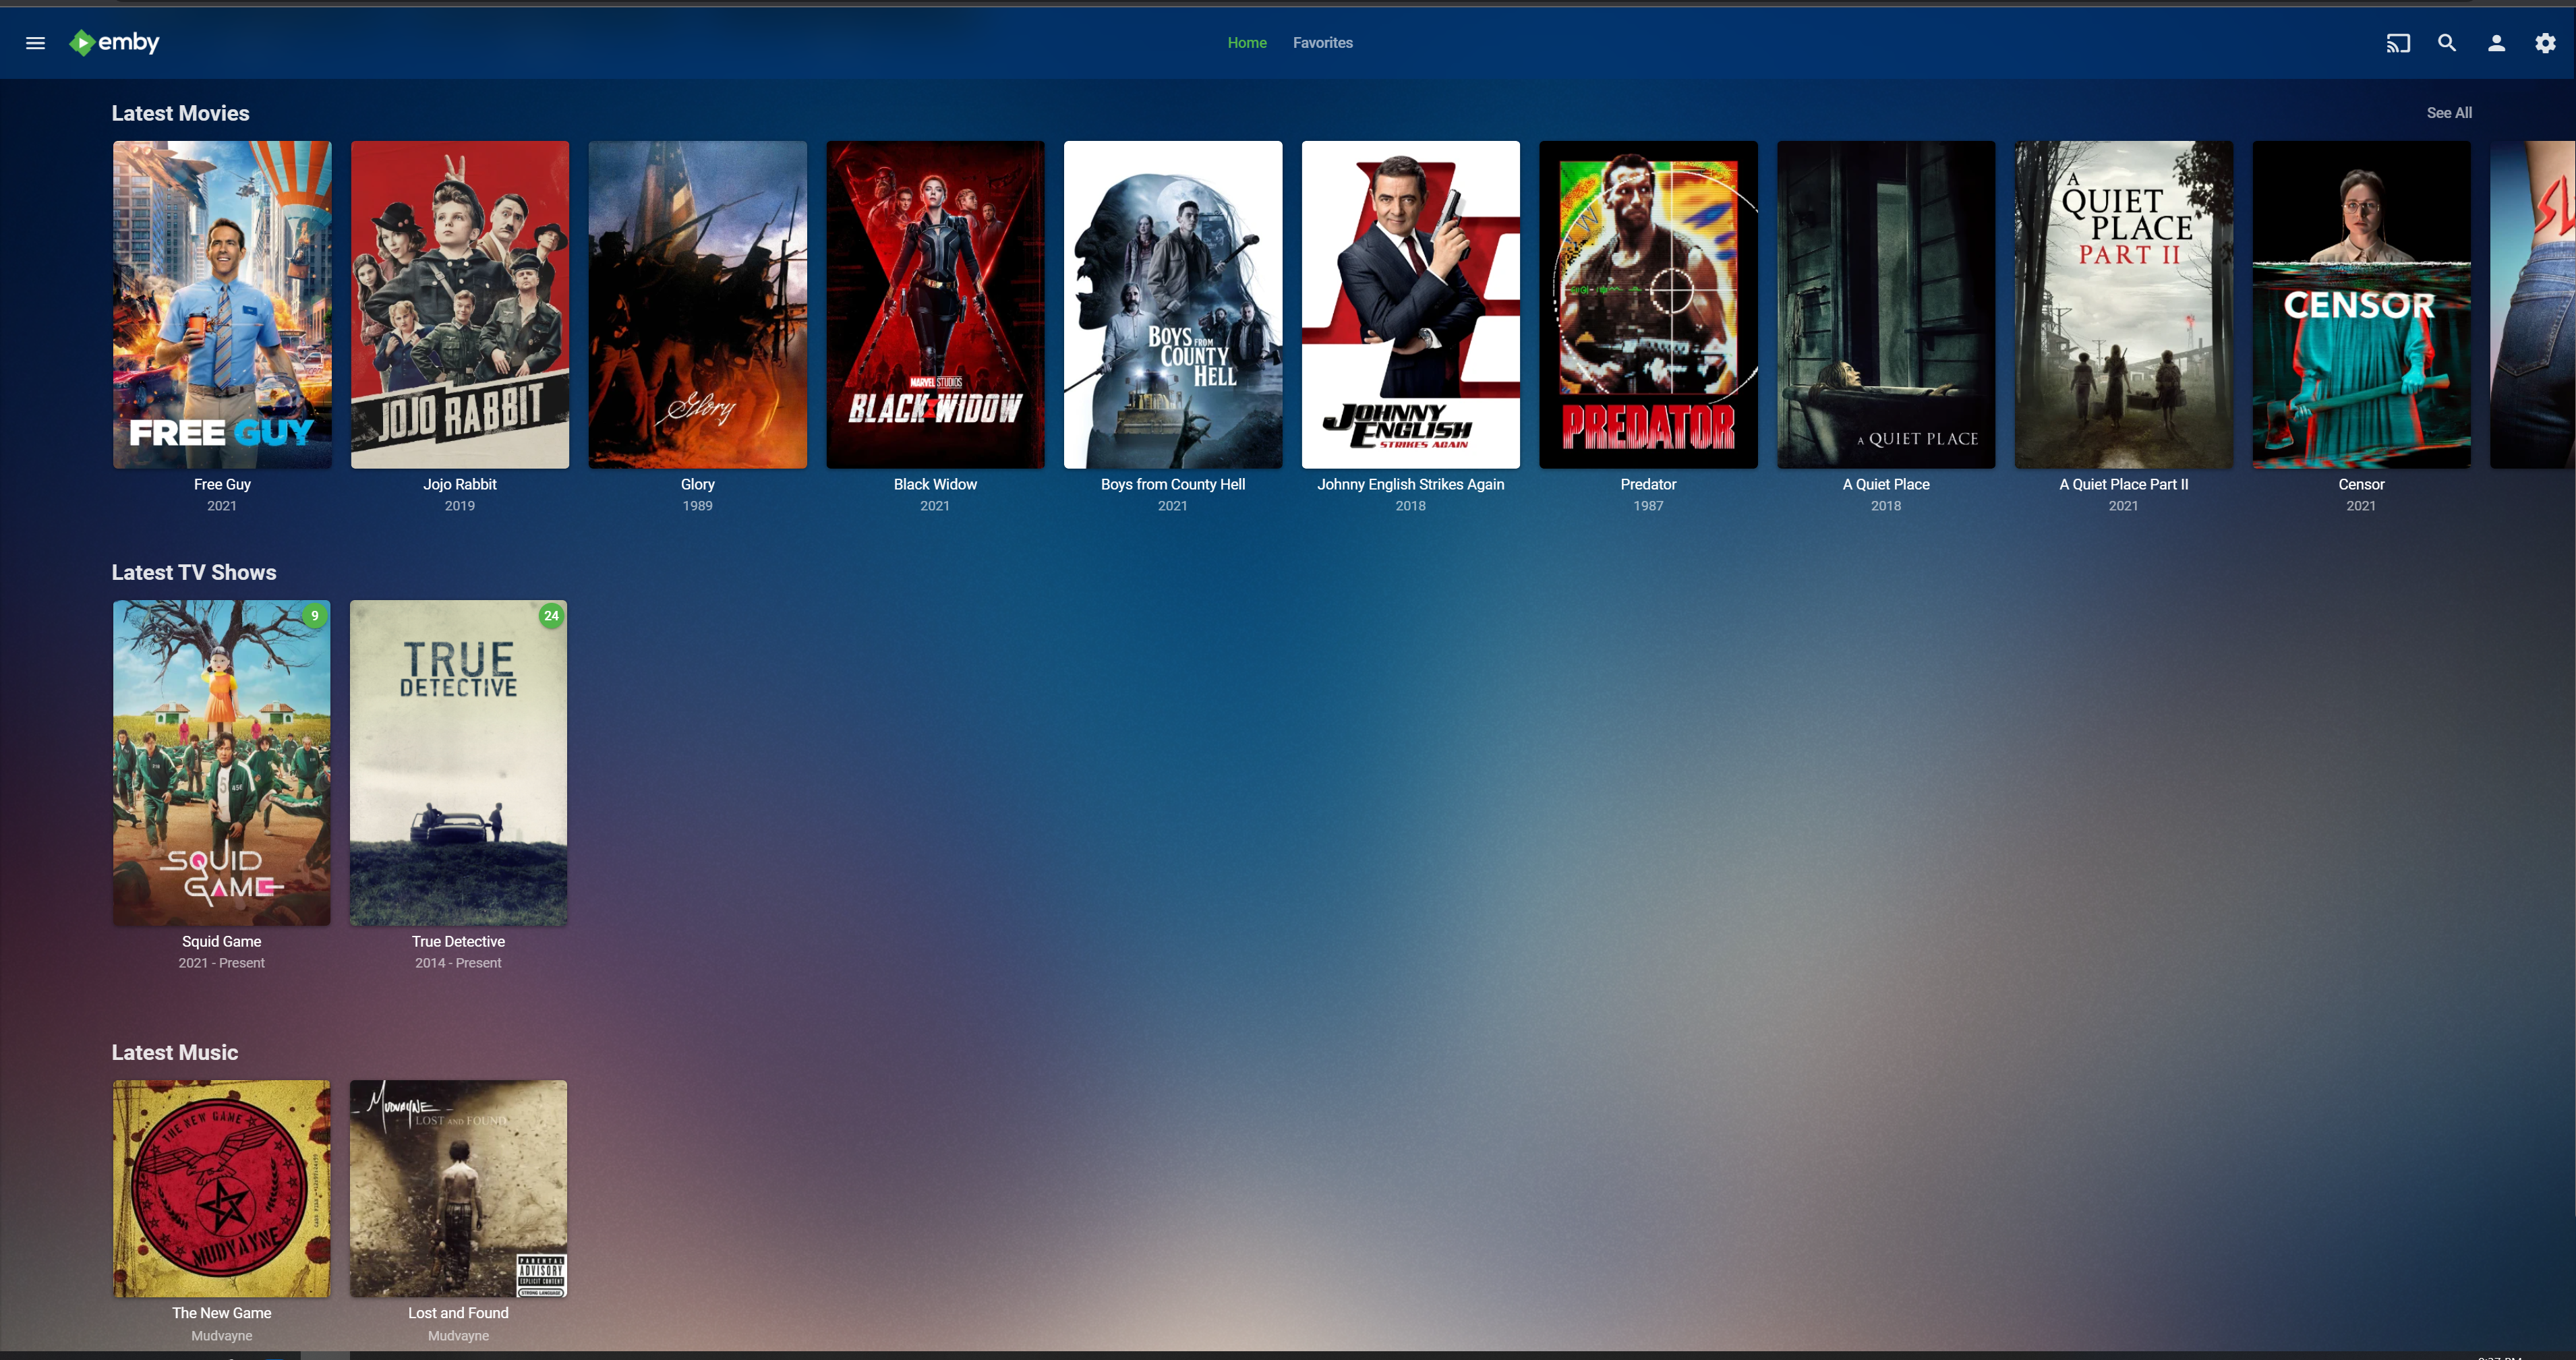The width and height of the screenshot is (2576, 1360).
Task: Click the Johnny English Strikes Again title
Action: [1410, 484]
